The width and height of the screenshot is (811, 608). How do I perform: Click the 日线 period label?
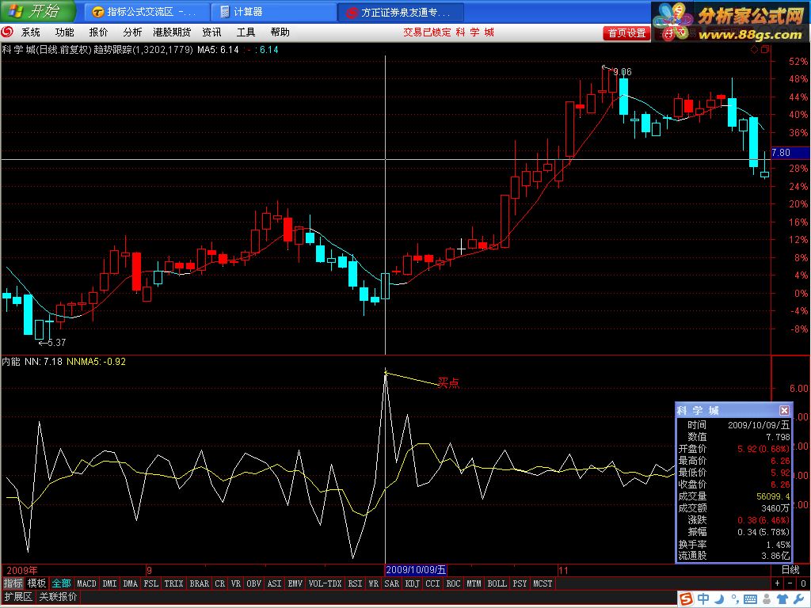point(790,570)
